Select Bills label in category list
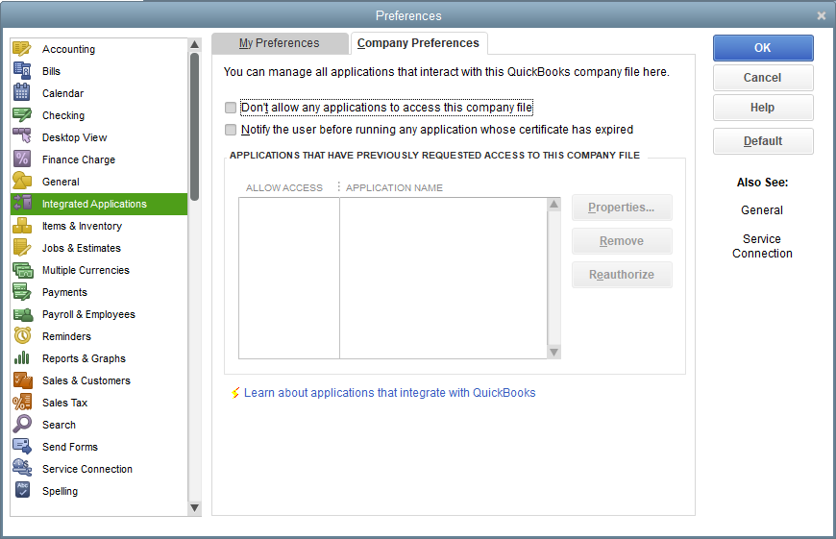836x539 pixels. point(51,71)
